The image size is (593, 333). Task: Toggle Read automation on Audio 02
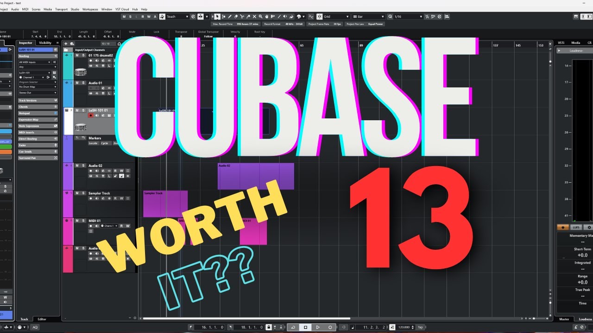115,171
